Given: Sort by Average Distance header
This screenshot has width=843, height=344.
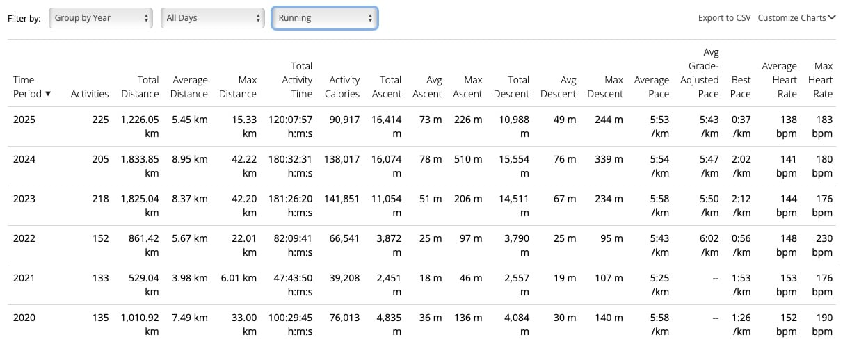Looking at the screenshot, I should (x=189, y=87).
